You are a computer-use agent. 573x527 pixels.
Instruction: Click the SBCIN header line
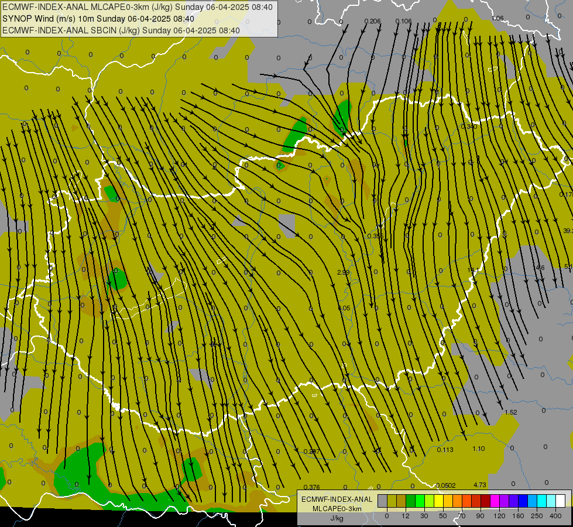(121, 30)
